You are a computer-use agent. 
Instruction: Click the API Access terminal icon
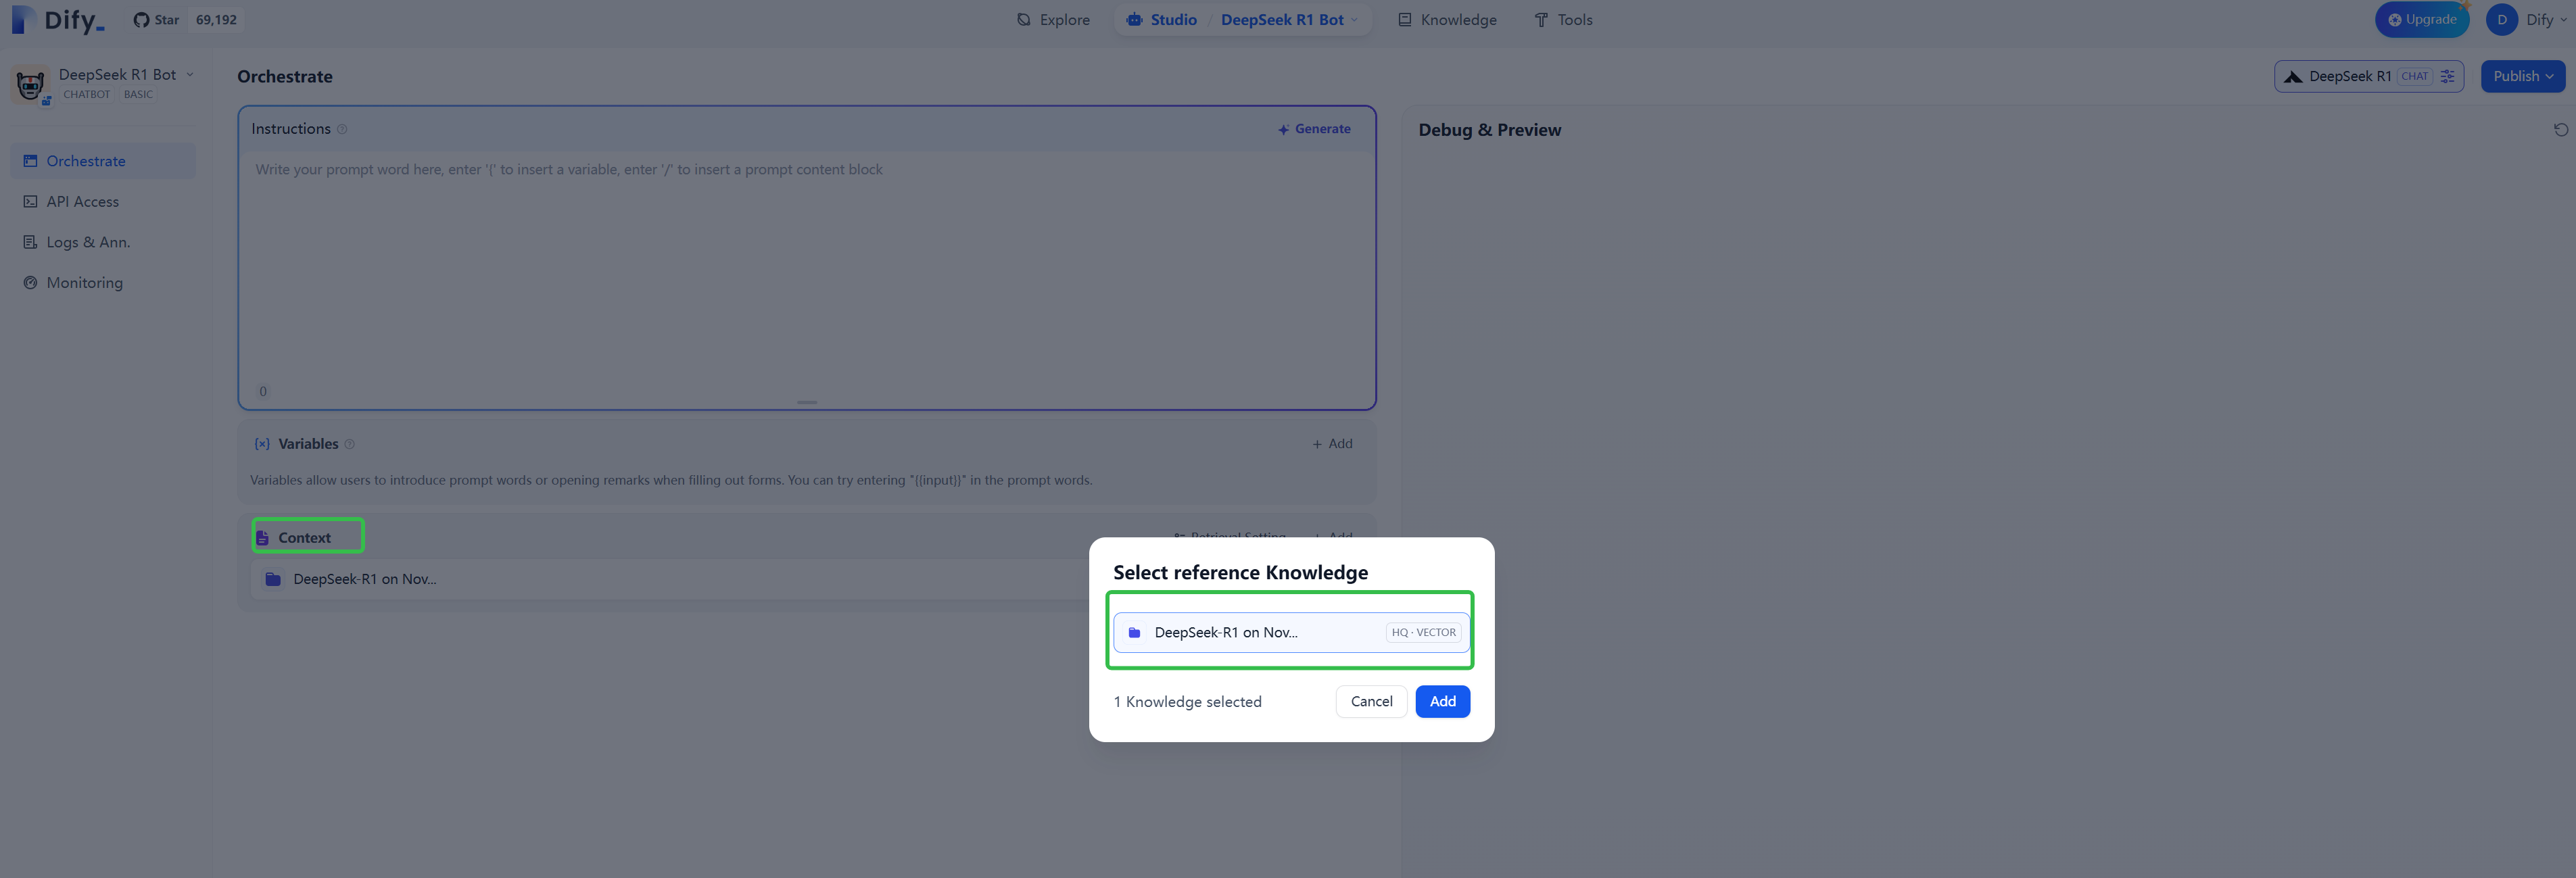pos(30,202)
